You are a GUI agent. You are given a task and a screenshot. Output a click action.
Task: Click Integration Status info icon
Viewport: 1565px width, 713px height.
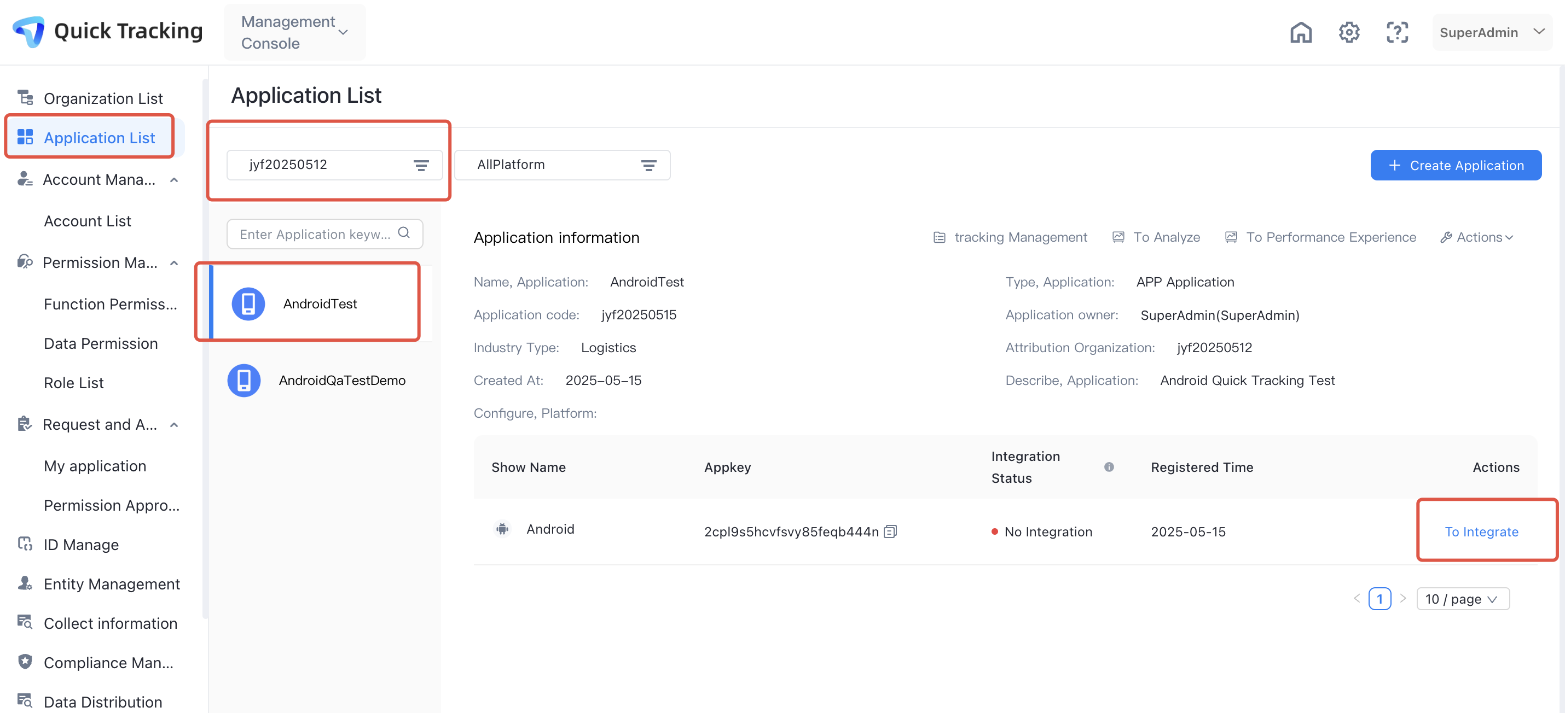(x=1109, y=466)
